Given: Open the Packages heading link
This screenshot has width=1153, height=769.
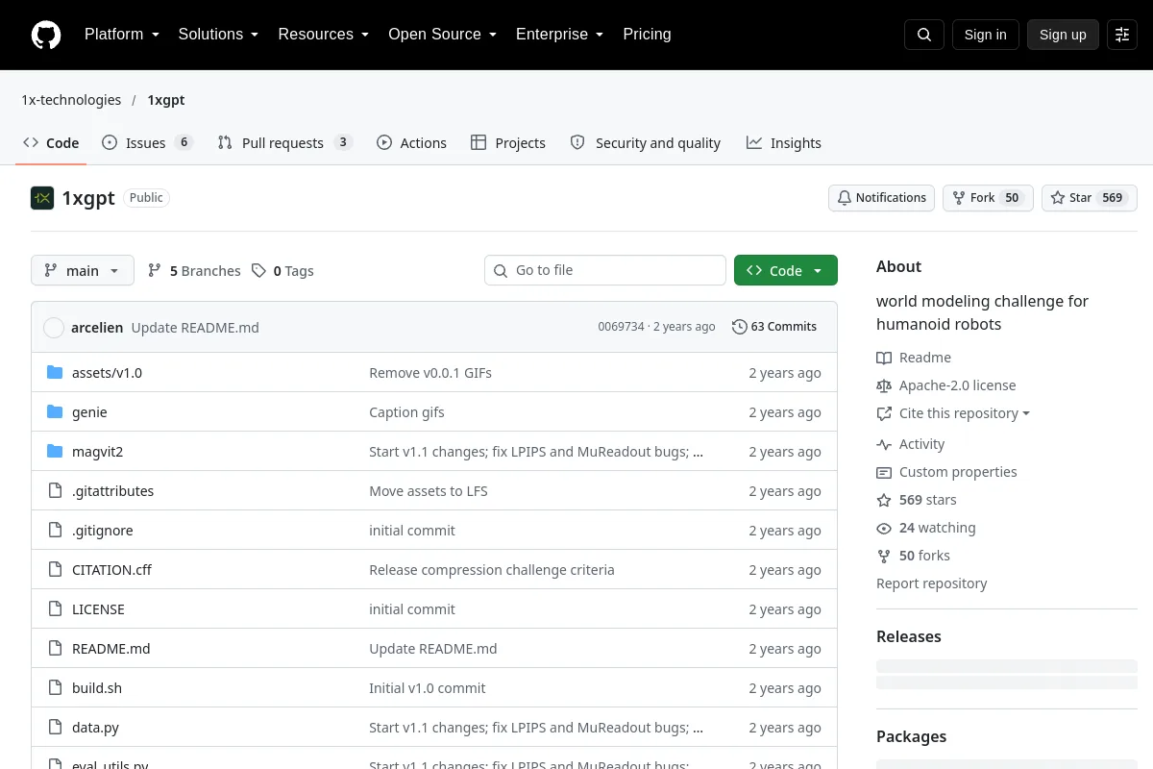Looking at the screenshot, I should point(911,736).
